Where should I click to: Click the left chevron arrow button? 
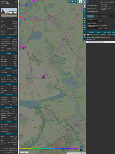[84, 6]
